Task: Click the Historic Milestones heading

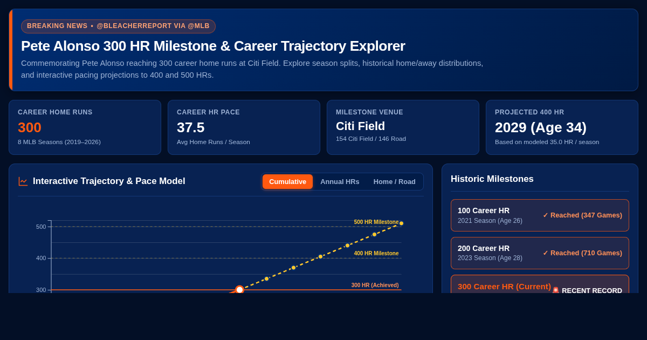Action: coord(492,179)
